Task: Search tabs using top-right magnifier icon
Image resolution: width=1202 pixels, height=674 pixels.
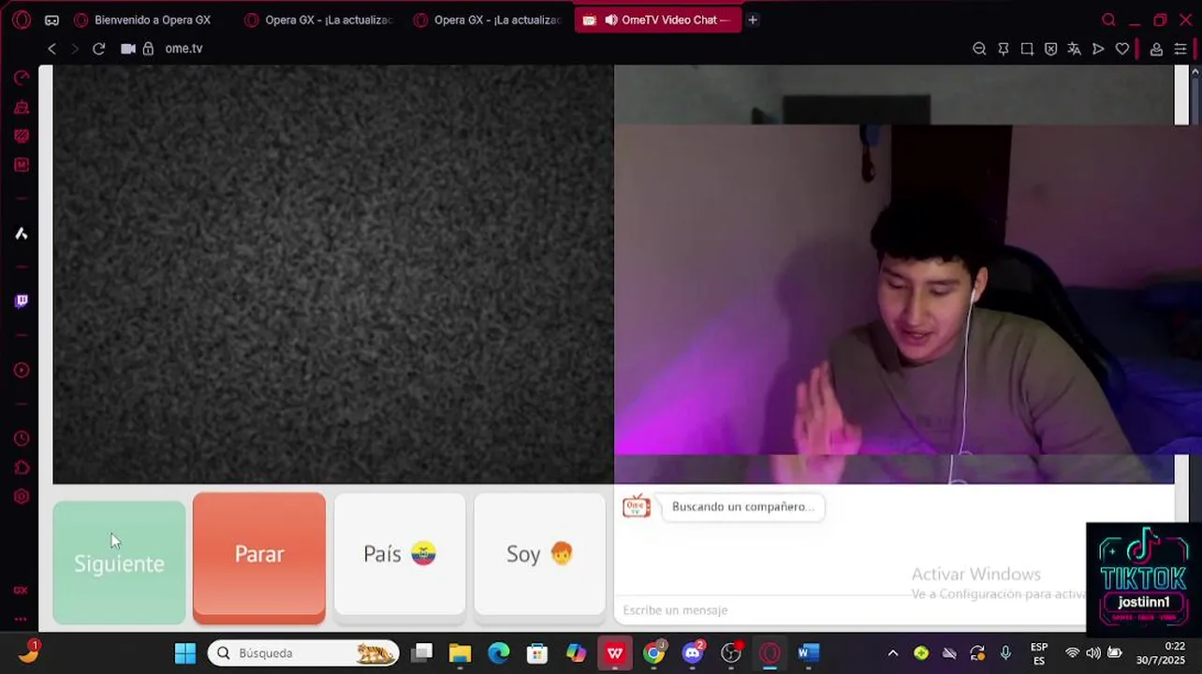Action: point(1108,20)
